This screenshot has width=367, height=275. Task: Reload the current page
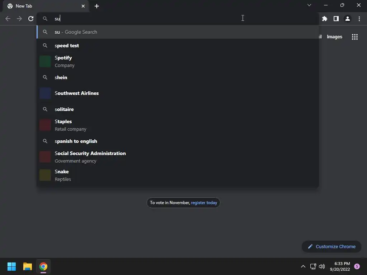31,19
